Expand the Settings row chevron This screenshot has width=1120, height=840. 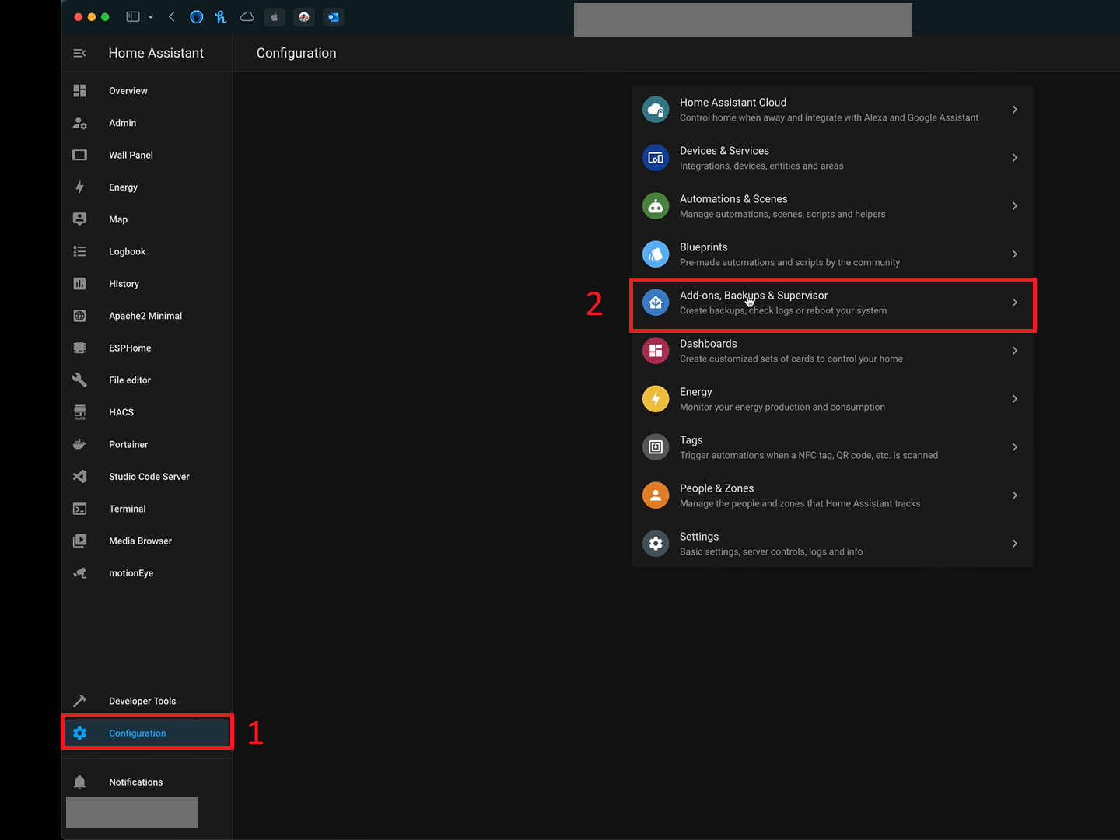coord(1014,544)
